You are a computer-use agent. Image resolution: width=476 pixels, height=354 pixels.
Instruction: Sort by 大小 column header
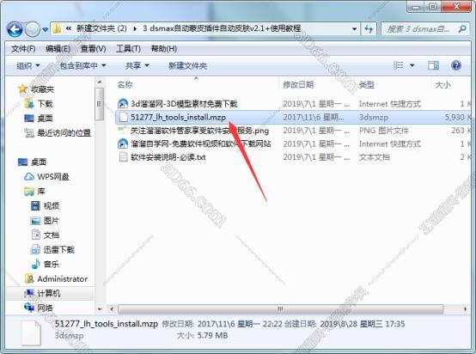pos(442,85)
